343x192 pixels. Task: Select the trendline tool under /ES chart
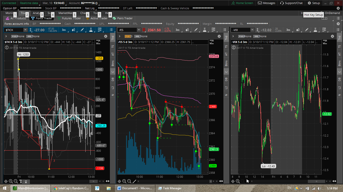[134, 181]
